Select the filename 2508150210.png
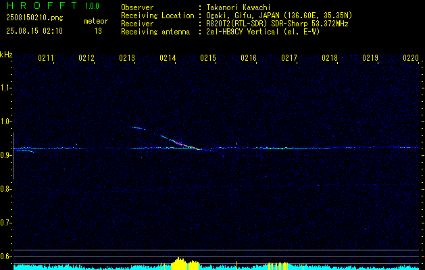425x270 pixels. (34, 18)
